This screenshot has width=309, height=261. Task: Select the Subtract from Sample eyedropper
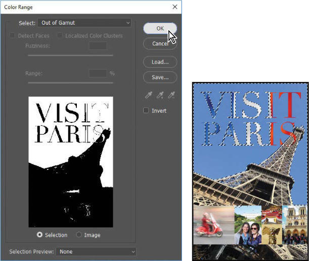pos(171,95)
